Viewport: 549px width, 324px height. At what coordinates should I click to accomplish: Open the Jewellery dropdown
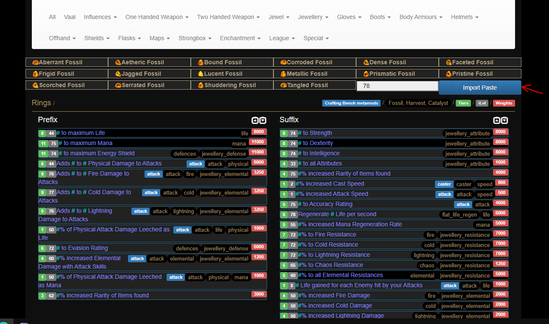tap(313, 17)
